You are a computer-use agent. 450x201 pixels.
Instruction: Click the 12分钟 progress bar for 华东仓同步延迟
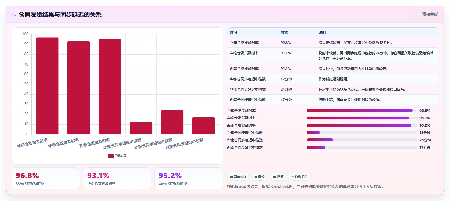pyautogui.click(x=362, y=133)
